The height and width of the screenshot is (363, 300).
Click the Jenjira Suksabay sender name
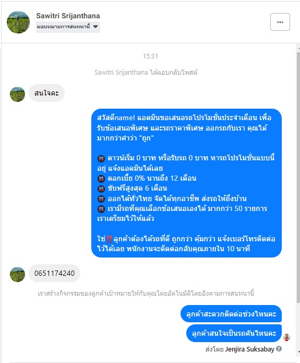pos(250,349)
